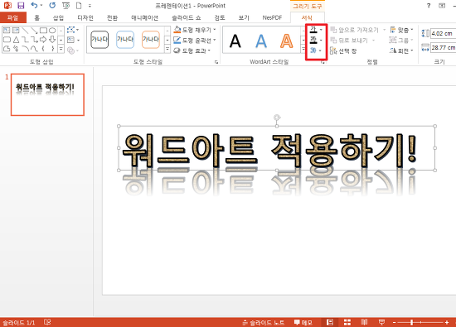Open 선택 창 (Selection Pane)
Screen dimensions: 456x327
coord(343,51)
